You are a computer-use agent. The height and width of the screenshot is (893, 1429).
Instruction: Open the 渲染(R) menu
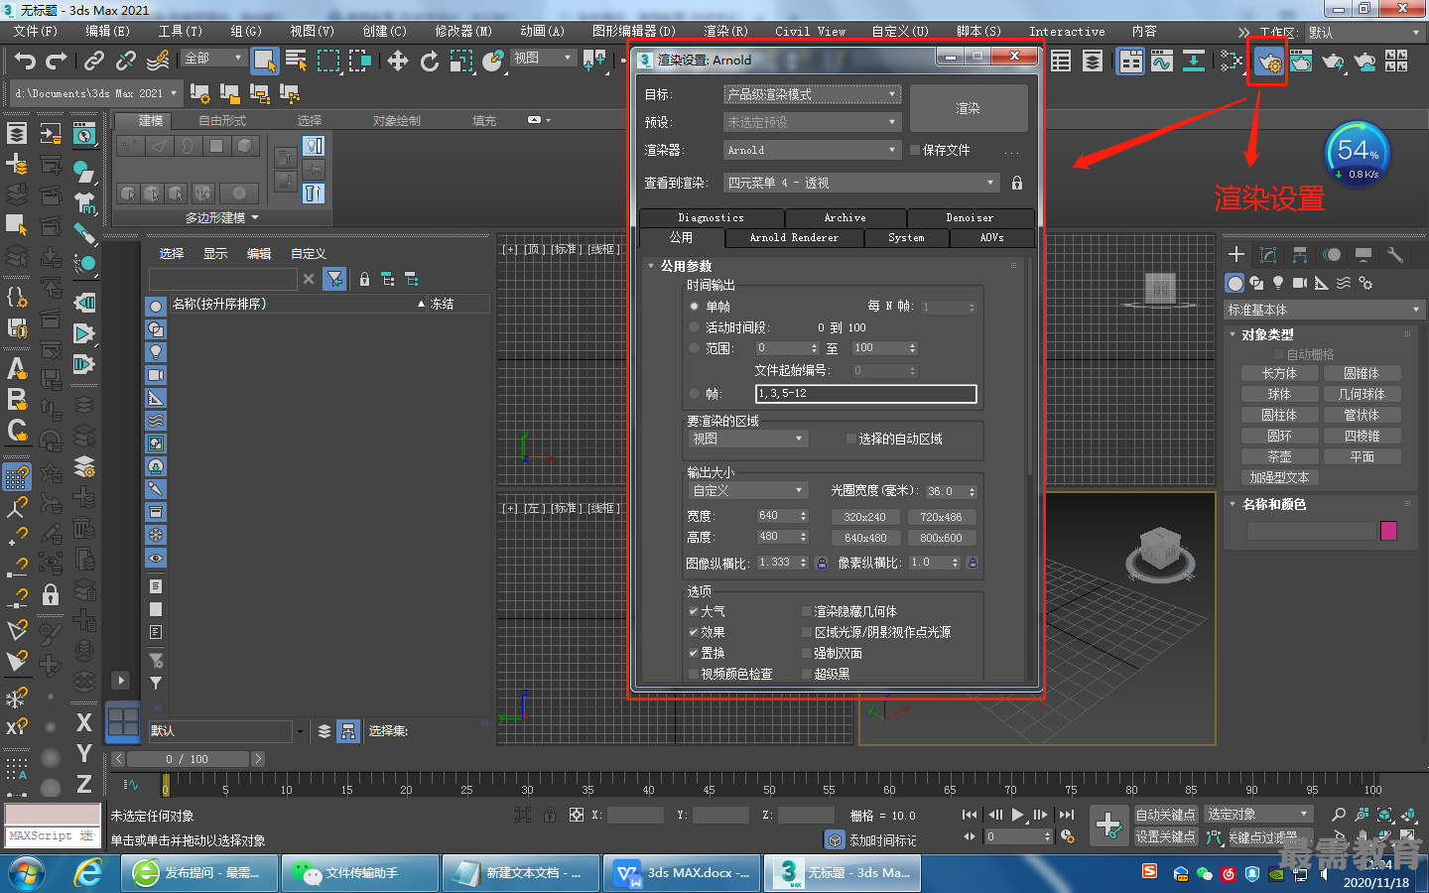coord(725,31)
